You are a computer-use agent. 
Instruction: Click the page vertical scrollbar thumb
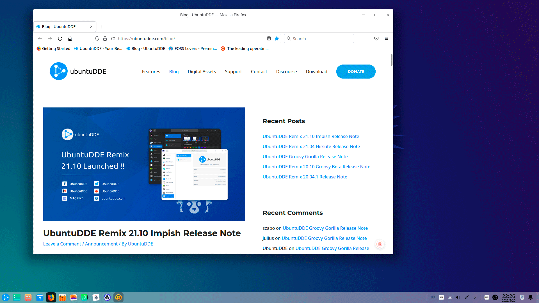click(391, 60)
